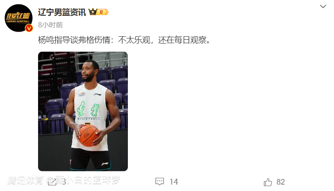Click the comment count 14
This screenshot has width=334, height=191.
click(x=174, y=182)
